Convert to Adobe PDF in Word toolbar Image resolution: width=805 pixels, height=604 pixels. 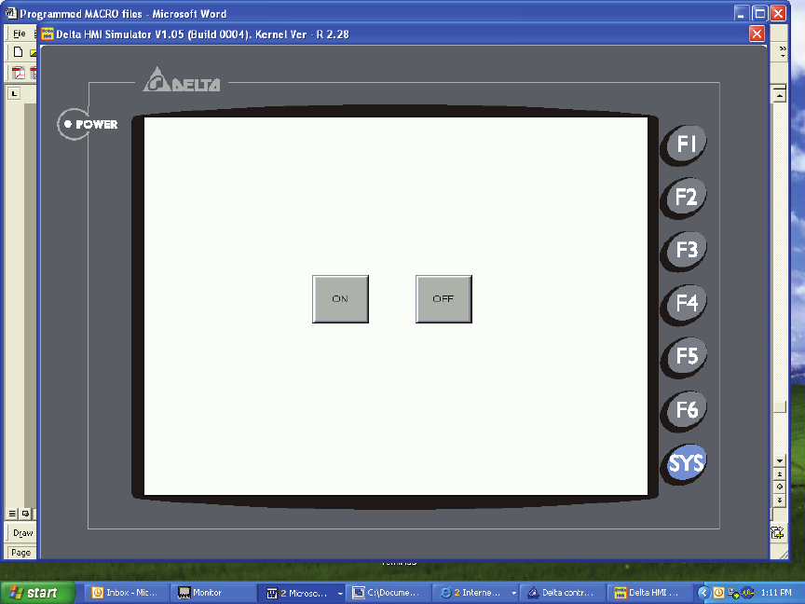click(18, 74)
